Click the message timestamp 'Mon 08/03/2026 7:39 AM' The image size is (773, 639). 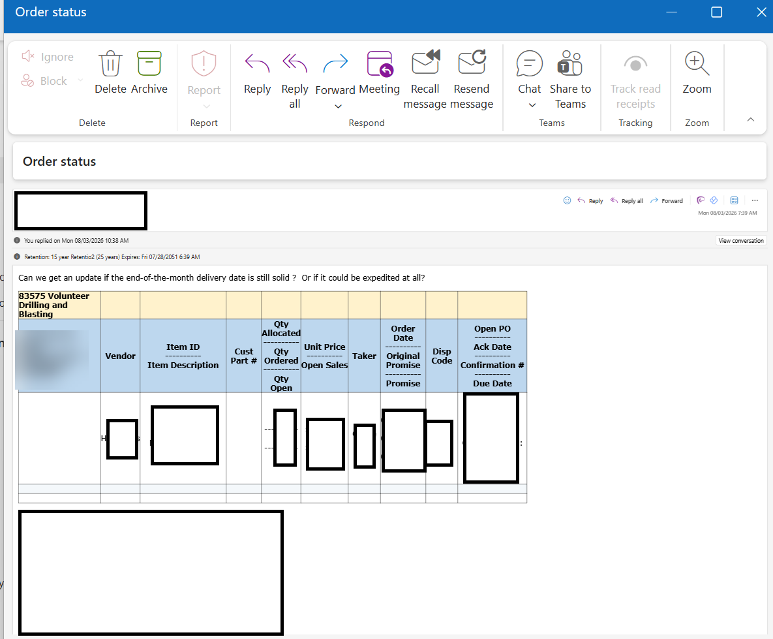727,213
